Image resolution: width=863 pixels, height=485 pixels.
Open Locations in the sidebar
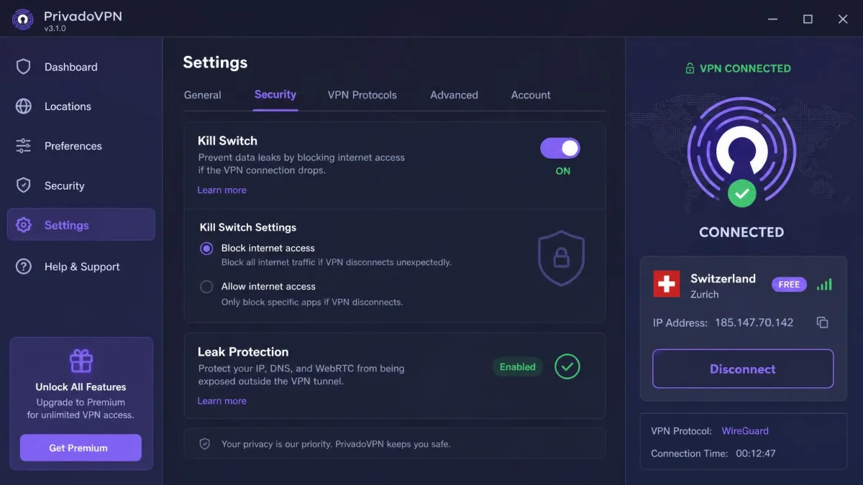pyautogui.click(x=81, y=106)
